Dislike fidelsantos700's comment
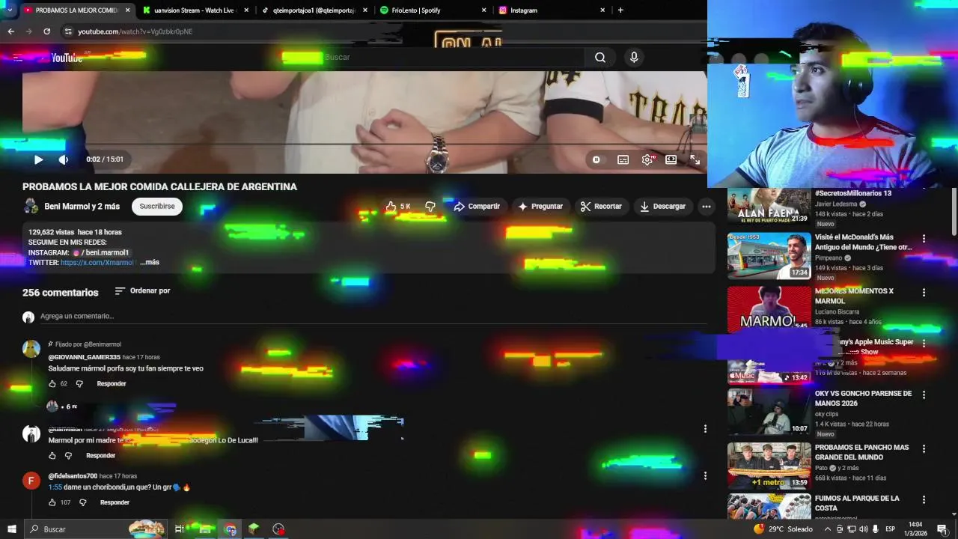The height and width of the screenshot is (539, 958). click(x=83, y=503)
